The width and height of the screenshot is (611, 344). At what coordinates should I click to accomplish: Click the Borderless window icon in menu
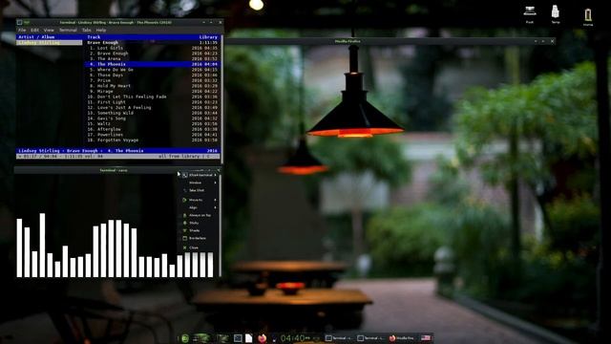(184, 238)
